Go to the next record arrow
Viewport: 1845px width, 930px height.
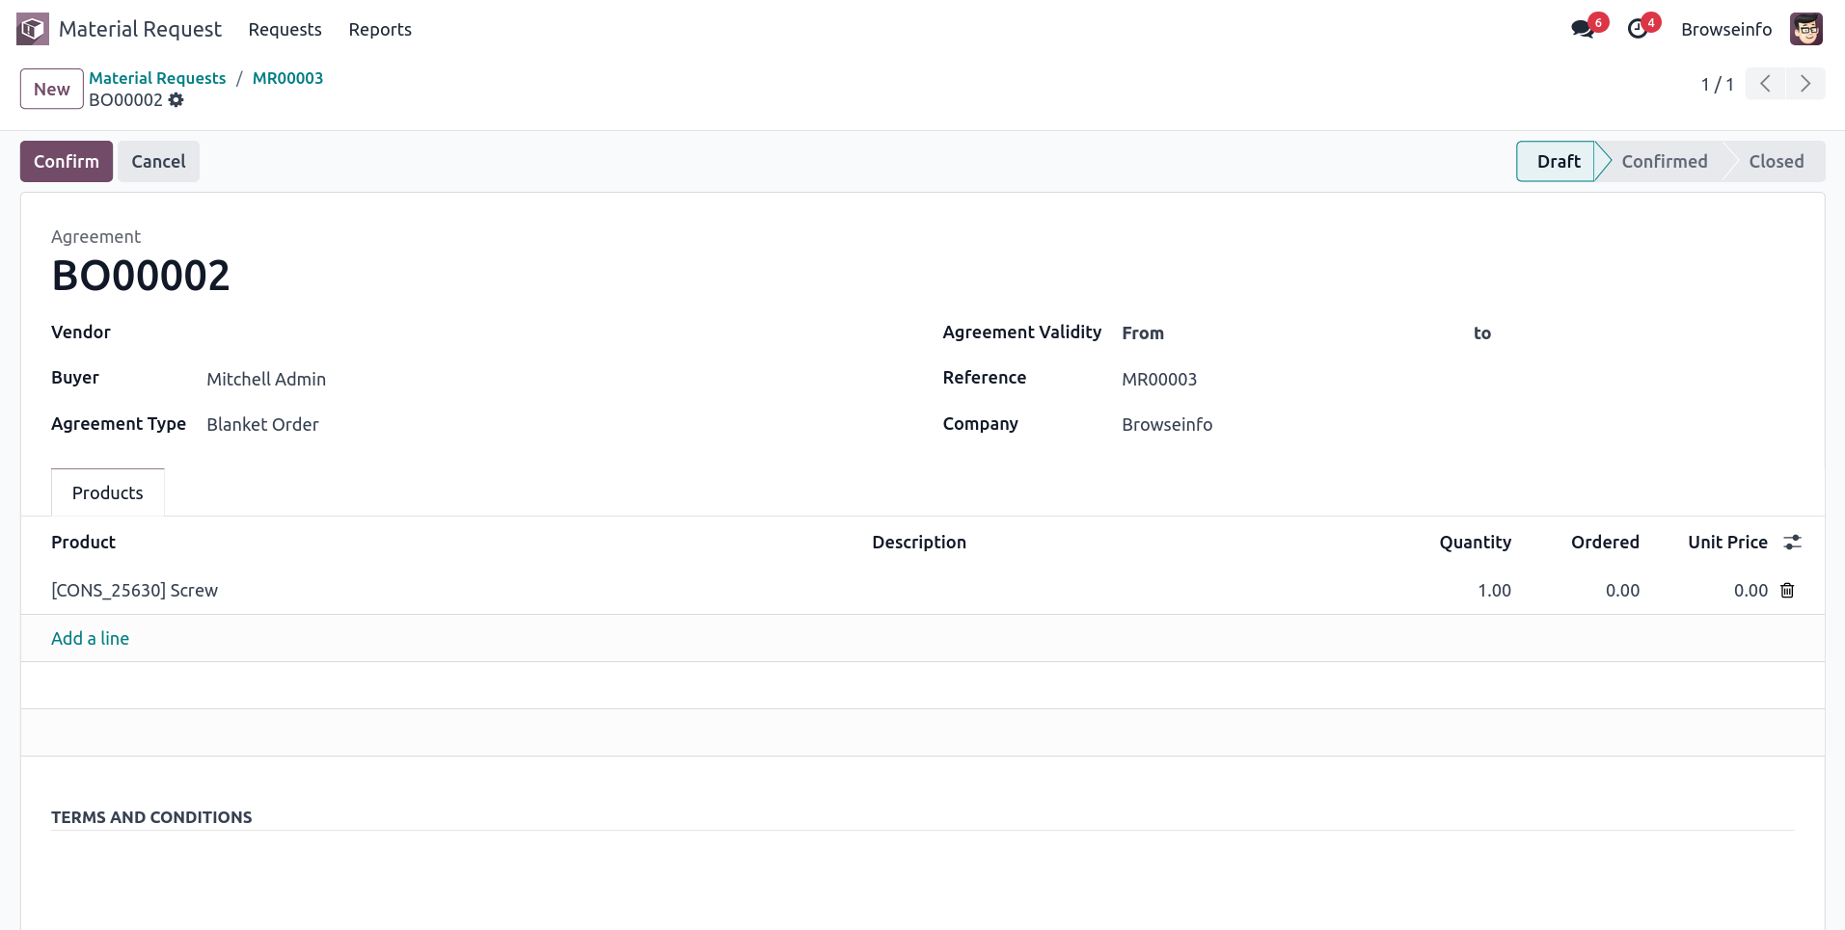pos(1805,84)
